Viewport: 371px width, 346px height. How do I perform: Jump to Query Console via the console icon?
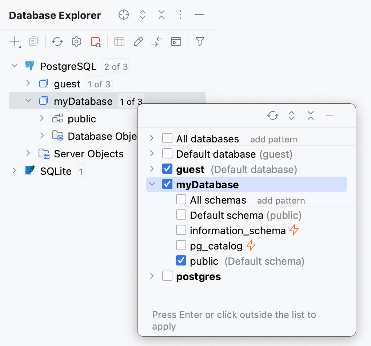[176, 42]
